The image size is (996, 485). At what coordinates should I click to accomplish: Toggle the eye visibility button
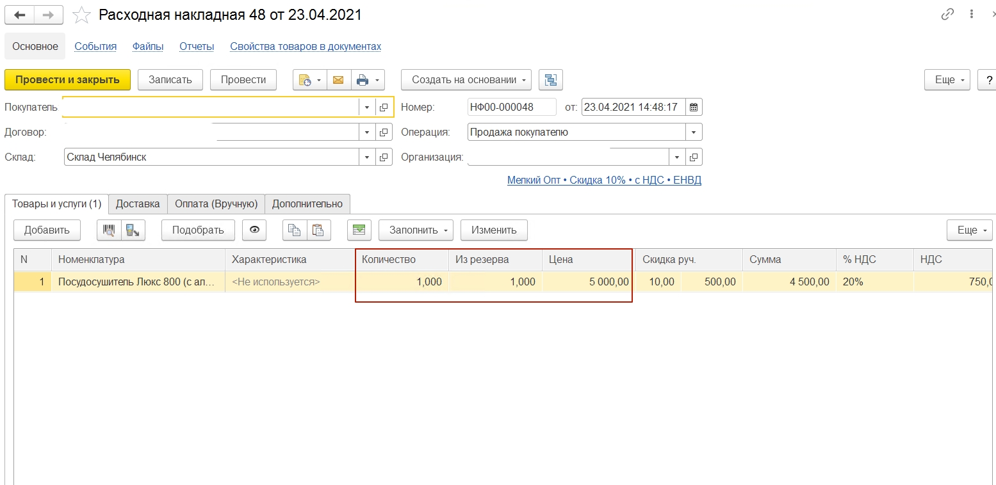click(x=254, y=230)
